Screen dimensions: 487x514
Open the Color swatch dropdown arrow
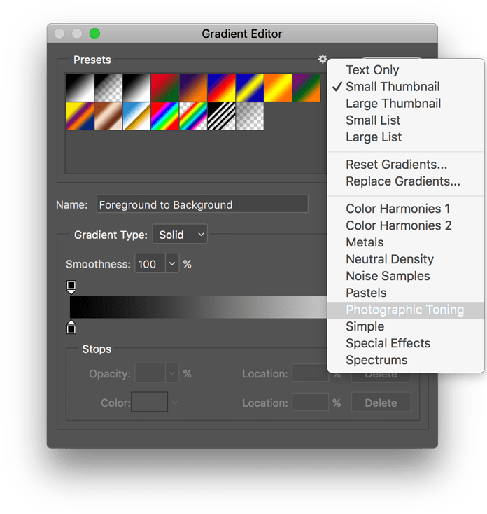(x=174, y=402)
